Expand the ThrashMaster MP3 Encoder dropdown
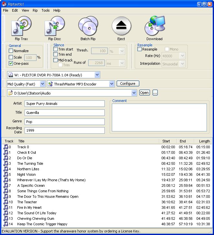Screen dimensions: 214x235 pos(112,84)
